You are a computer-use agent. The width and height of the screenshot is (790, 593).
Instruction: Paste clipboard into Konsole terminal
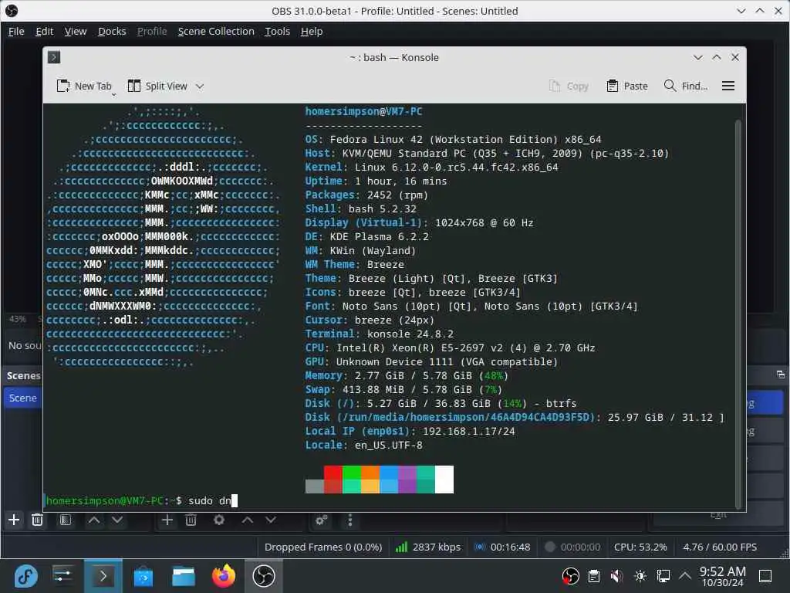click(627, 86)
